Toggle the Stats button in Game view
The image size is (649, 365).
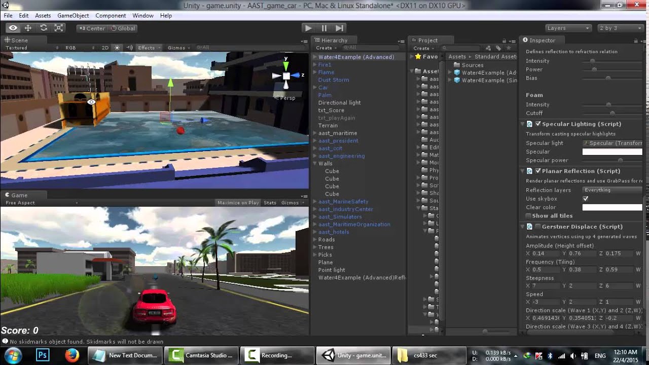pyautogui.click(x=270, y=203)
